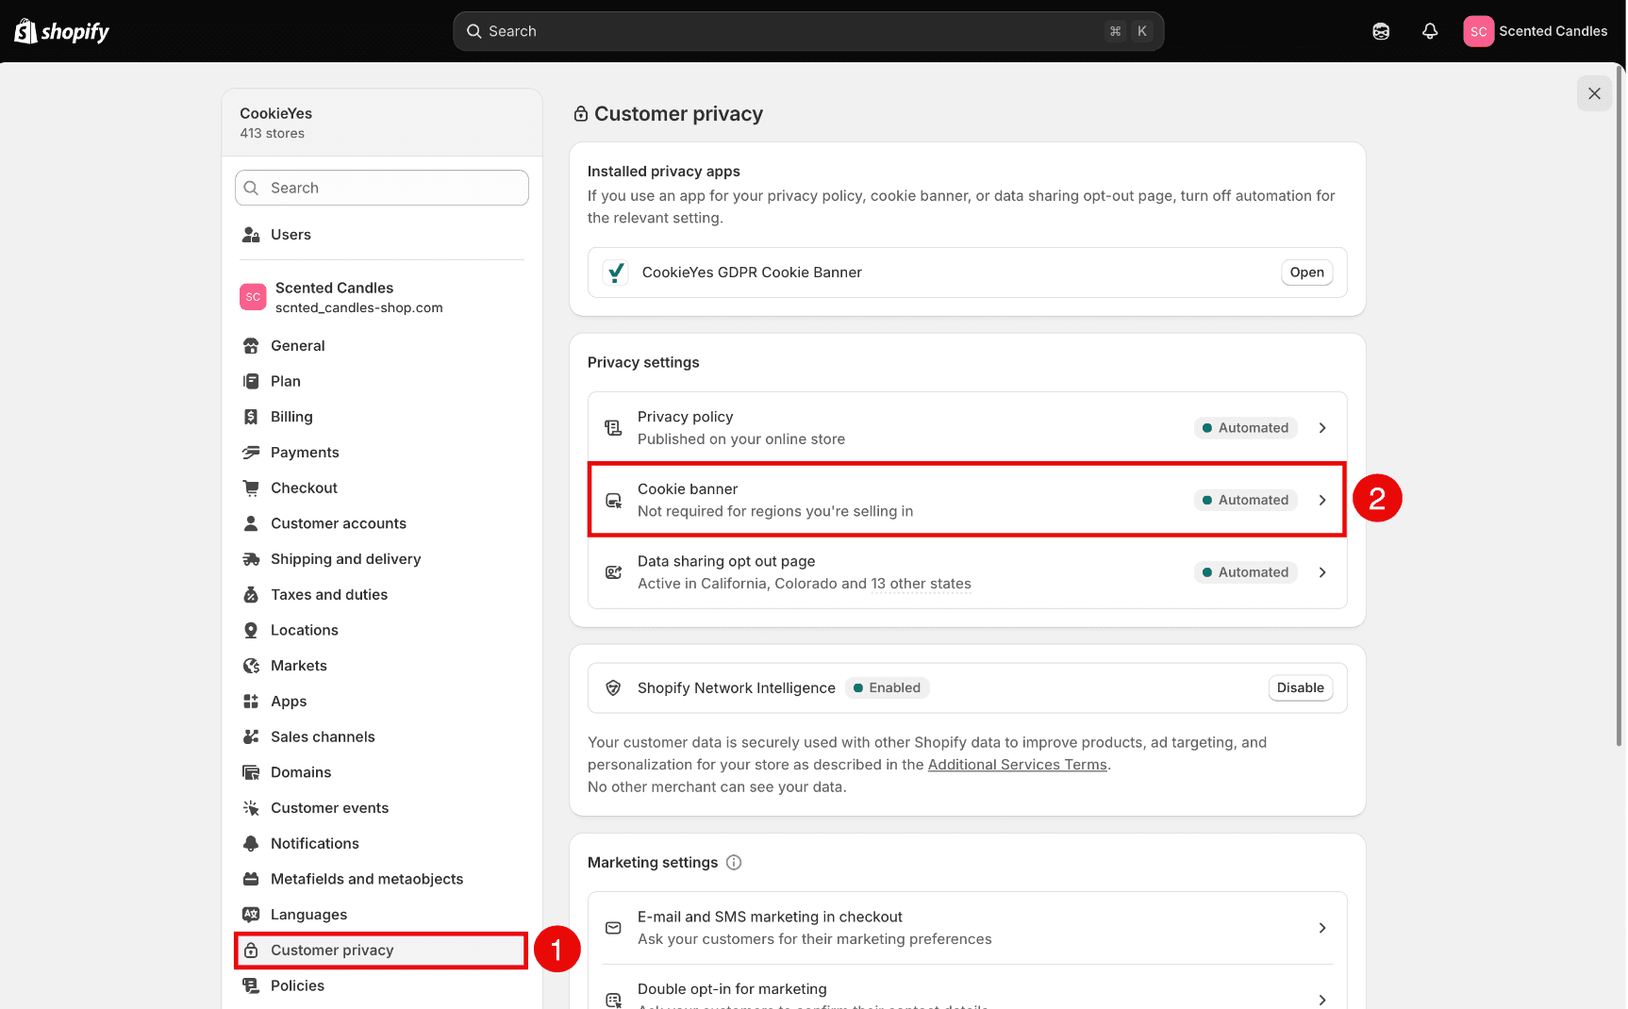The width and height of the screenshot is (1628, 1009).
Task: Open Metafields and metaobjects
Action: click(x=381, y=879)
